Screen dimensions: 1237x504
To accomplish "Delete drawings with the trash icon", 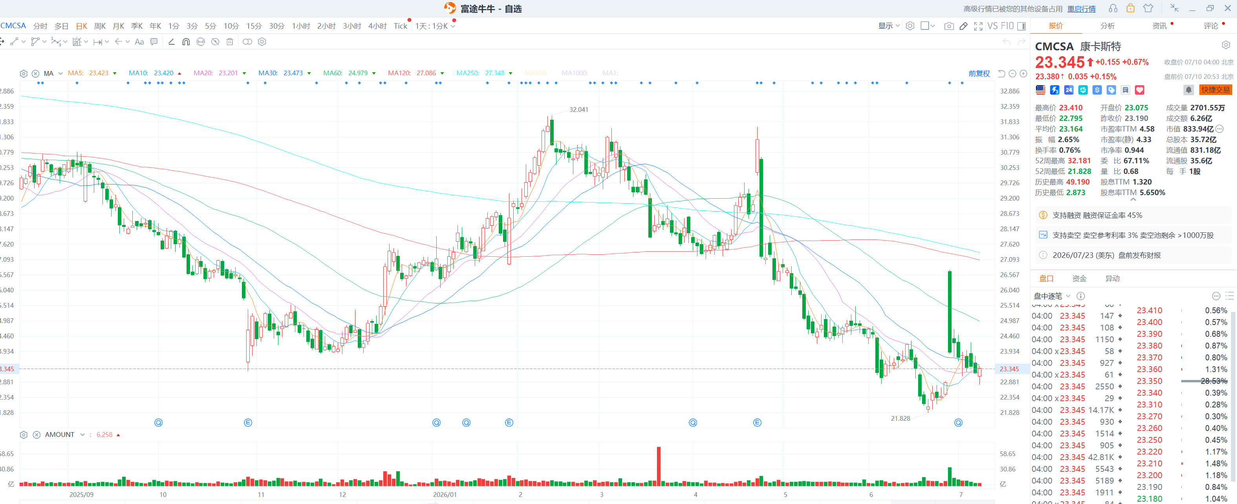I will point(230,42).
